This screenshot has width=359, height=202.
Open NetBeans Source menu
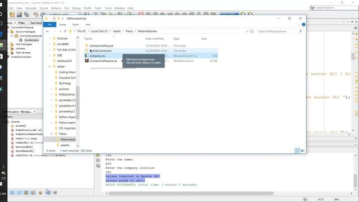click(x=44, y=8)
